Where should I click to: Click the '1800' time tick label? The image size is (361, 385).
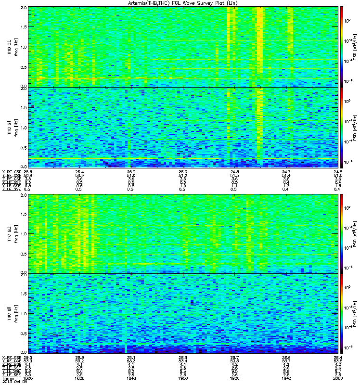point(27,378)
